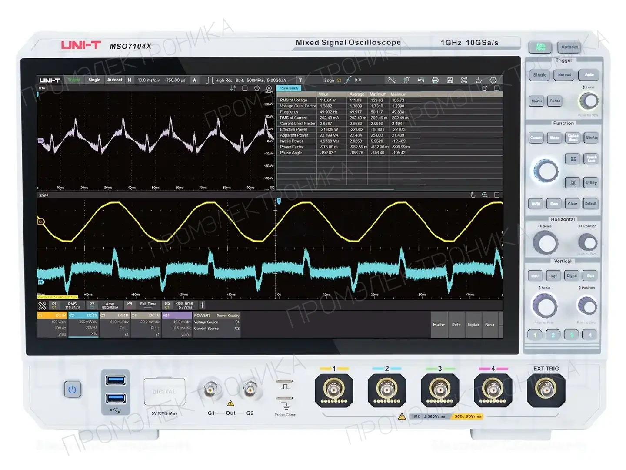Open the M14 window gear settings

pos(257,88)
